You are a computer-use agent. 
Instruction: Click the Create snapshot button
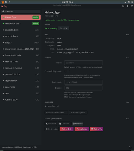pos(78,113)
